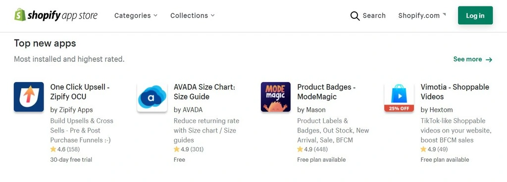Open the Vimotia - Shoppable Videos title

tap(455, 91)
